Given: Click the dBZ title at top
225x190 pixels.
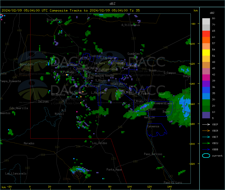Looking at the screenshot, I should coord(112,4).
